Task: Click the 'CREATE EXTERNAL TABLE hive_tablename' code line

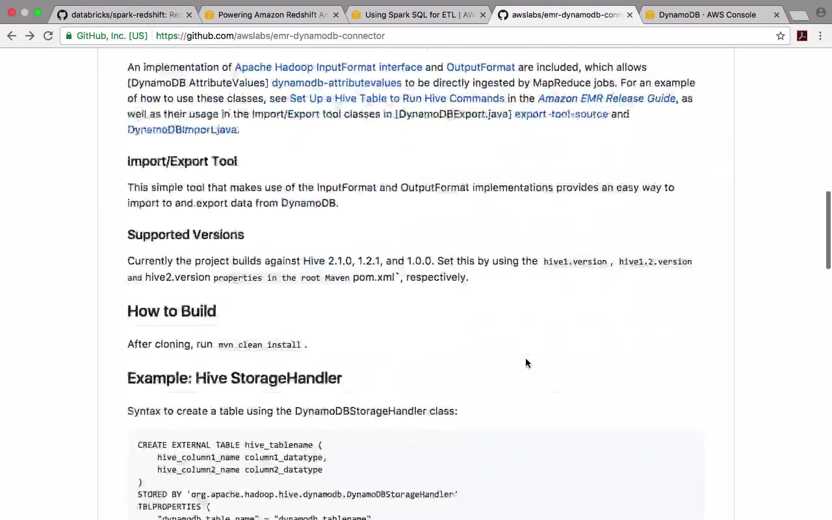Action: point(230,445)
